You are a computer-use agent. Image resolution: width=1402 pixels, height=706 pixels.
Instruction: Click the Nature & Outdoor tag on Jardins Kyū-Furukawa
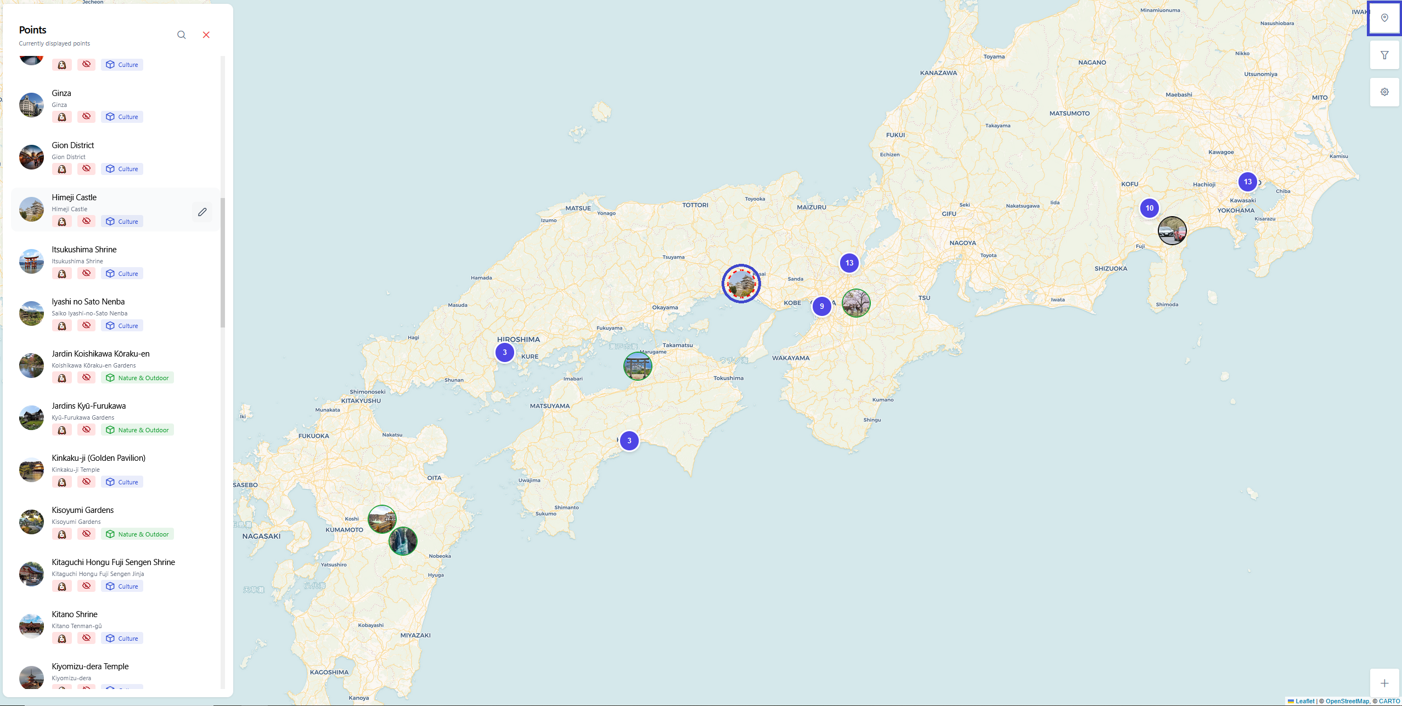138,430
